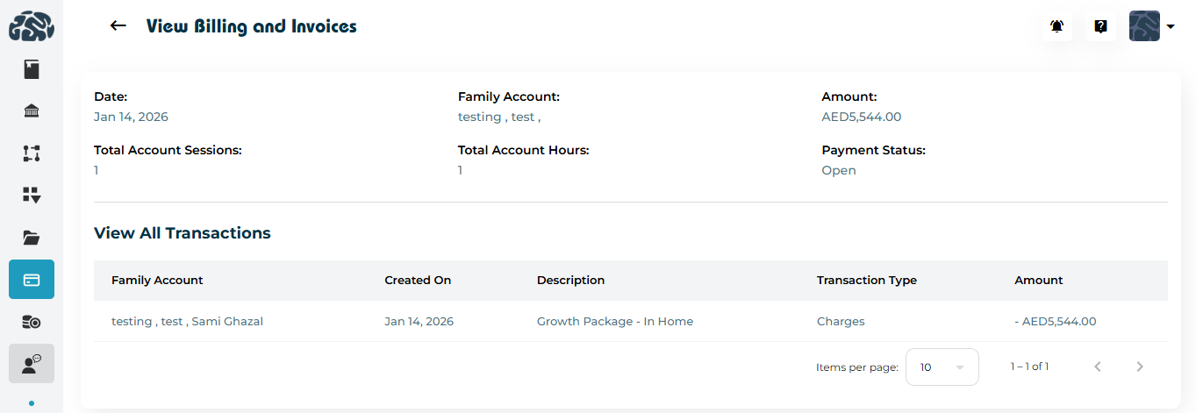Screen dimensions: 1196x413
Task: Open the help question mark icon
Action: click(1100, 26)
